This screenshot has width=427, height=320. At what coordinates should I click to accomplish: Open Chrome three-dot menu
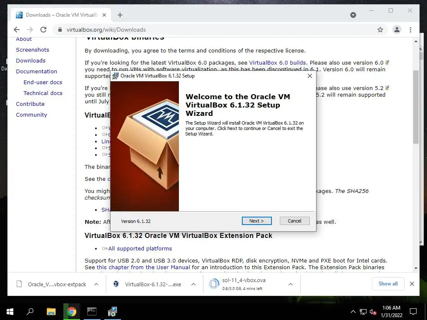coord(410,30)
